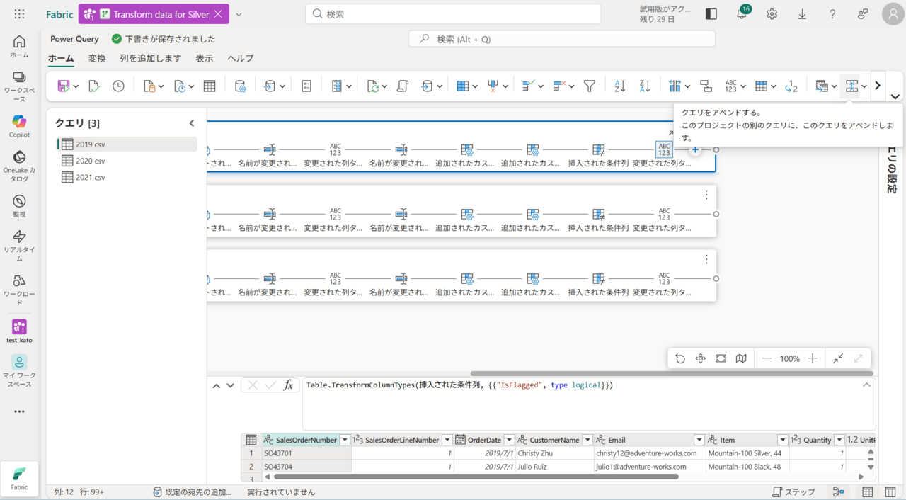Image resolution: width=906 pixels, height=500 pixels.
Task: Click the filter rows funnel icon
Action: point(589,86)
